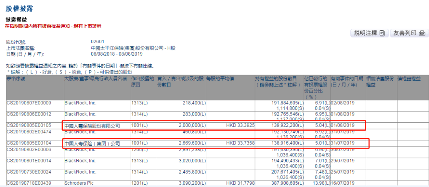Image resolution: width=429 pixels, height=187 pixels.
Task: Click reason code 1001(L) in row CS20190805E00105
Action: tap(139, 125)
